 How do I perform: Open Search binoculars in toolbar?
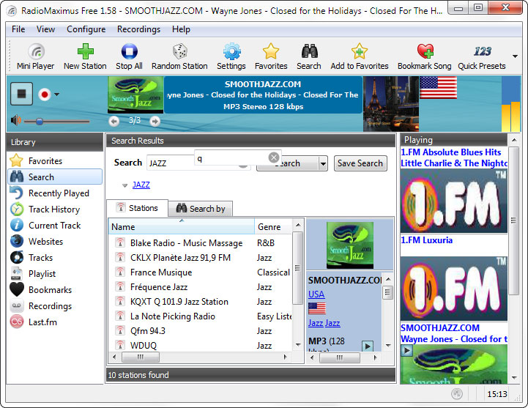309,56
